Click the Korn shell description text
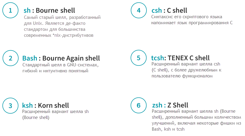The height and width of the screenshot is (136, 245). (x=55, y=114)
